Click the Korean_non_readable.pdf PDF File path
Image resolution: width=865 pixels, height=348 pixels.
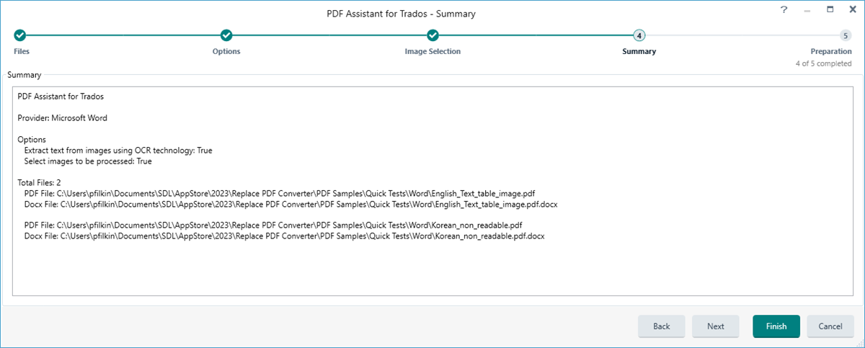[272, 226]
